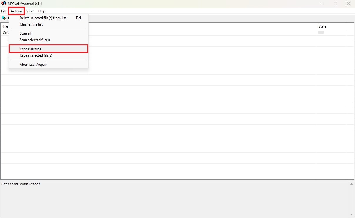The width and height of the screenshot is (355, 218).
Task: Click Repair all files
Action: tap(30, 49)
